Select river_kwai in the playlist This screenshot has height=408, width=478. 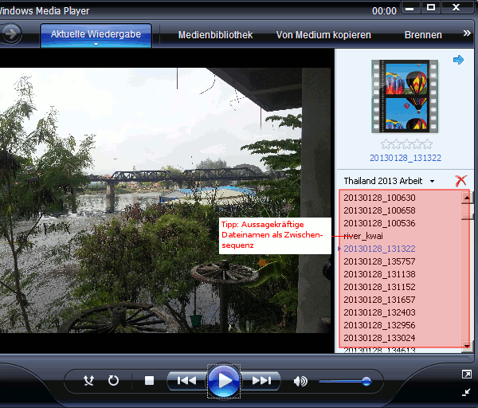[364, 236]
